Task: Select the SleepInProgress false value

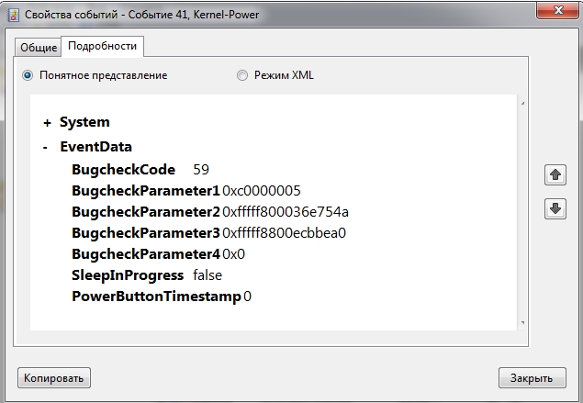Action: (x=207, y=275)
